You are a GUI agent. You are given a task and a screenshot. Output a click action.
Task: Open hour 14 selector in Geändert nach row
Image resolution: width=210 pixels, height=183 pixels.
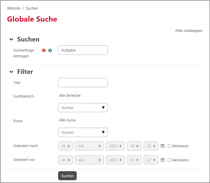click(134, 146)
